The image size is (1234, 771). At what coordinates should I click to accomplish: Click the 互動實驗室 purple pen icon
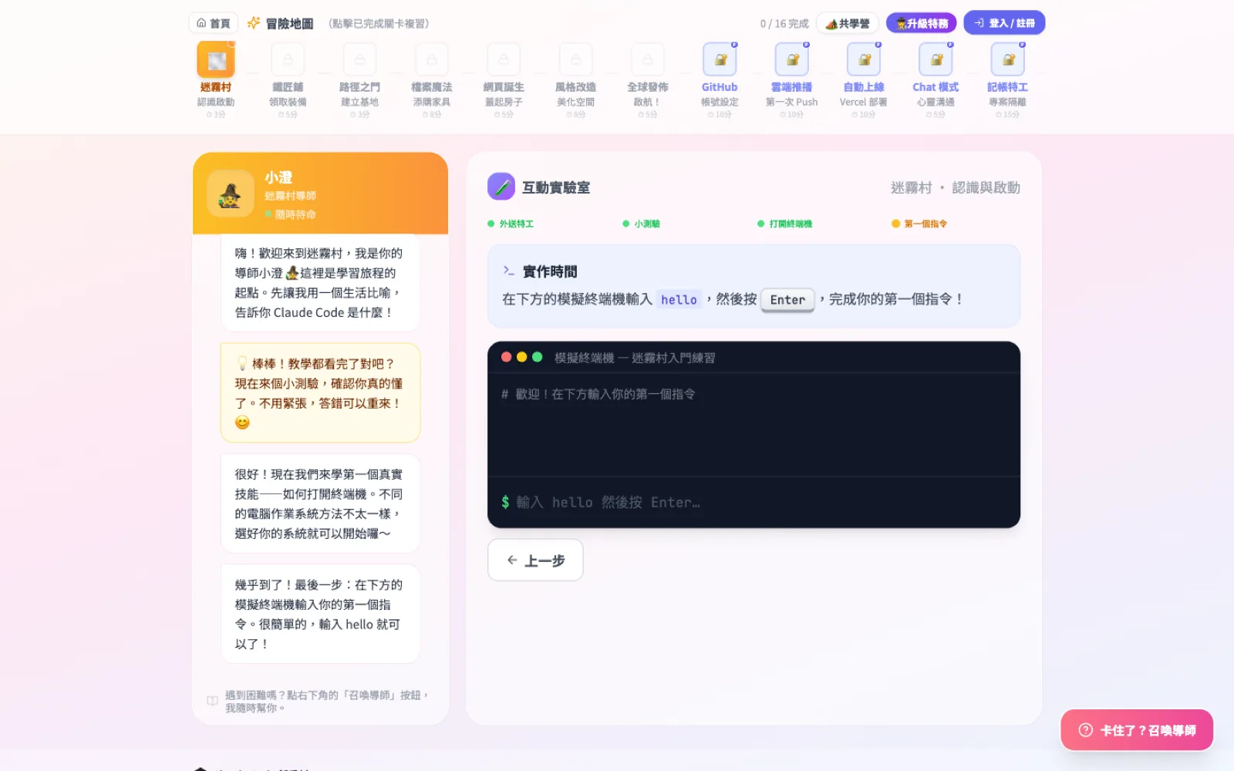[x=501, y=187]
